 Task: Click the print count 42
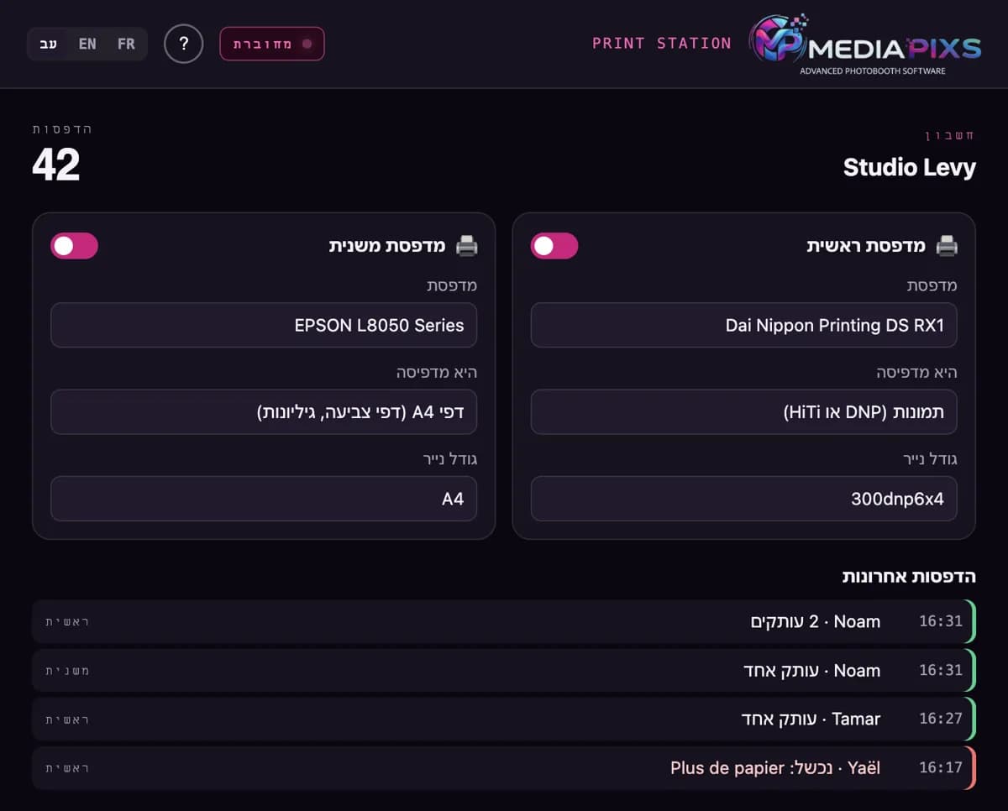(x=56, y=165)
